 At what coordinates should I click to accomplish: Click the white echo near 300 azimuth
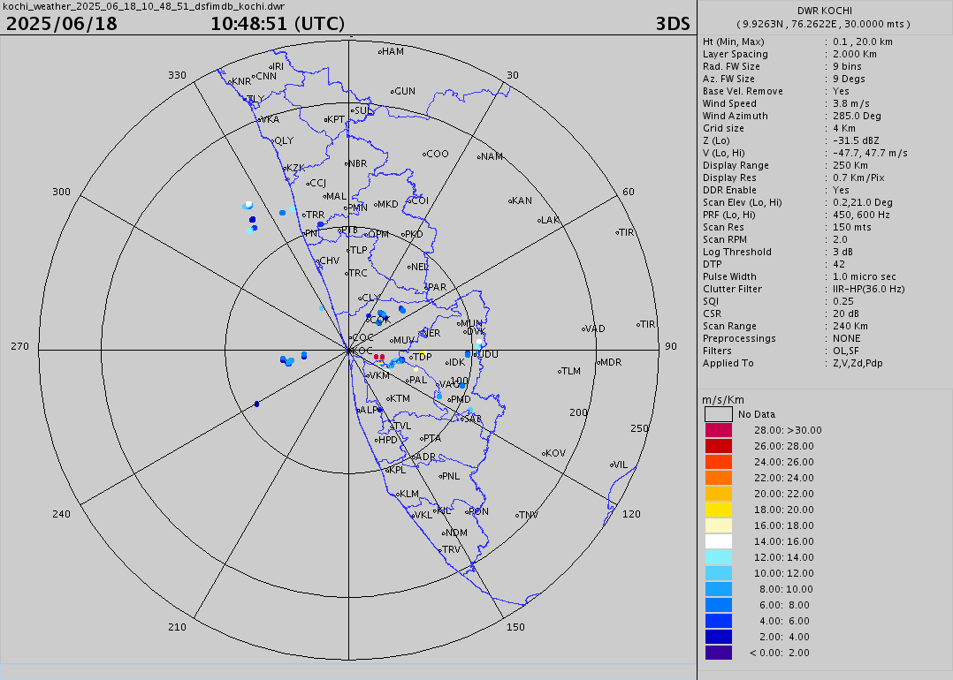pyautogui.click(x=248, y=205)
